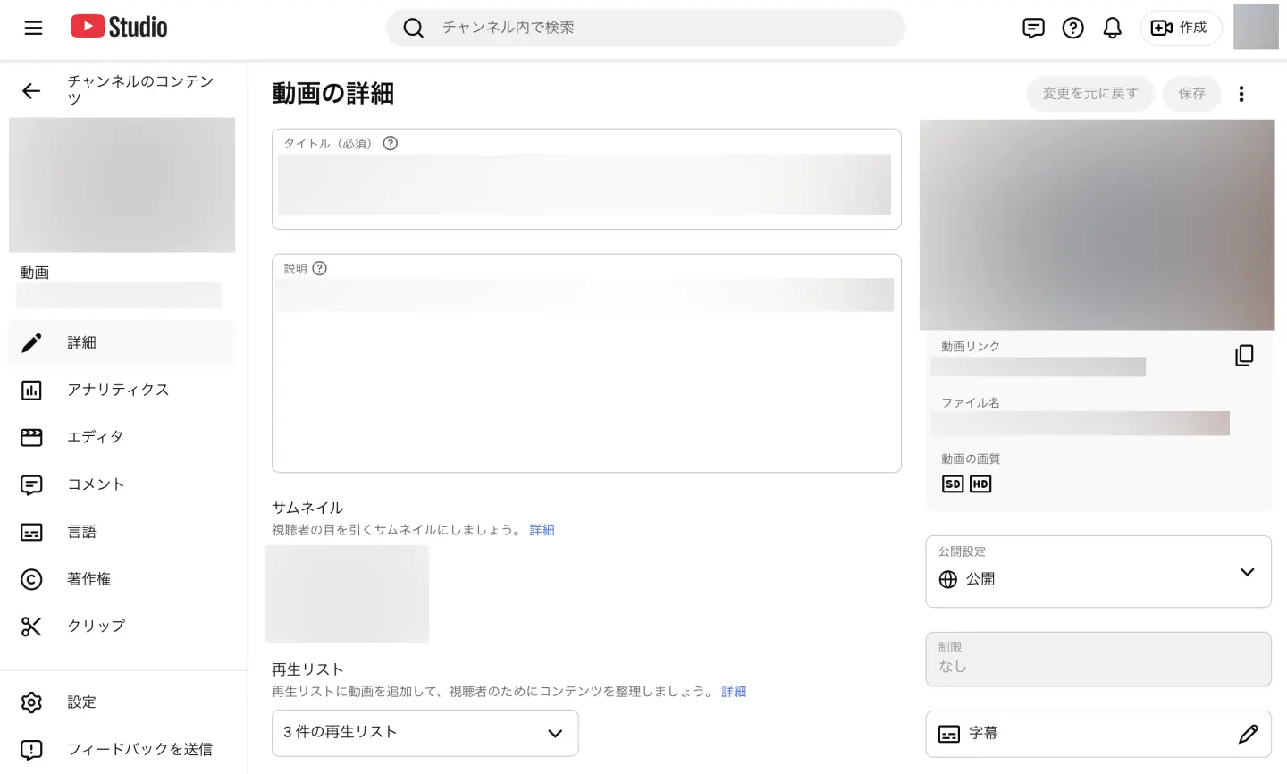The image size is (1287, 774).
Task: Open the three-dot overflow menu
Action: click(x=1241, y=93)
